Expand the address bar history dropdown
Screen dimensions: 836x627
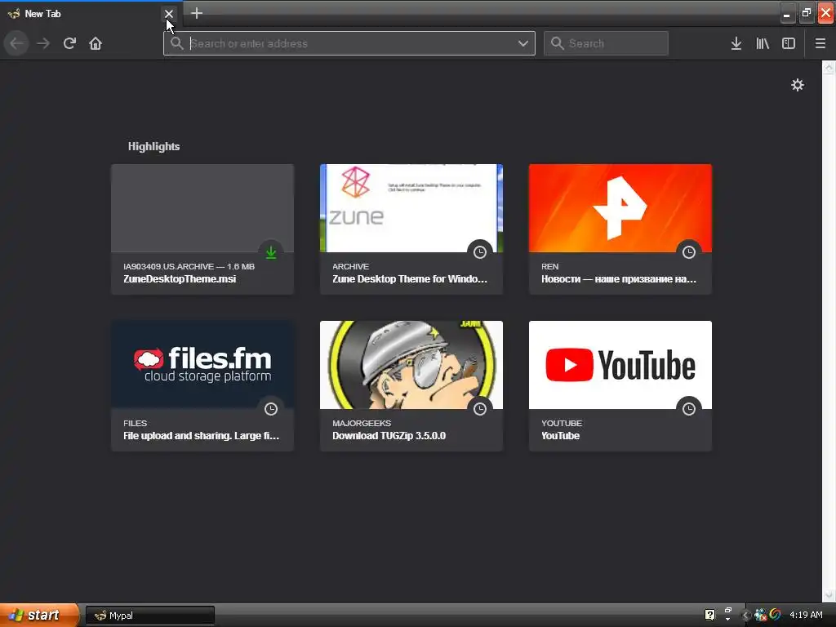(x=523, y=43)
